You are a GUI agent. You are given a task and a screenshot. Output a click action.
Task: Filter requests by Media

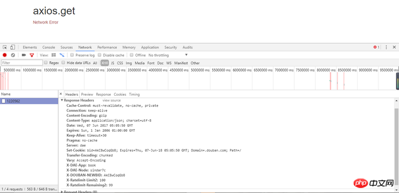(140, 63)
